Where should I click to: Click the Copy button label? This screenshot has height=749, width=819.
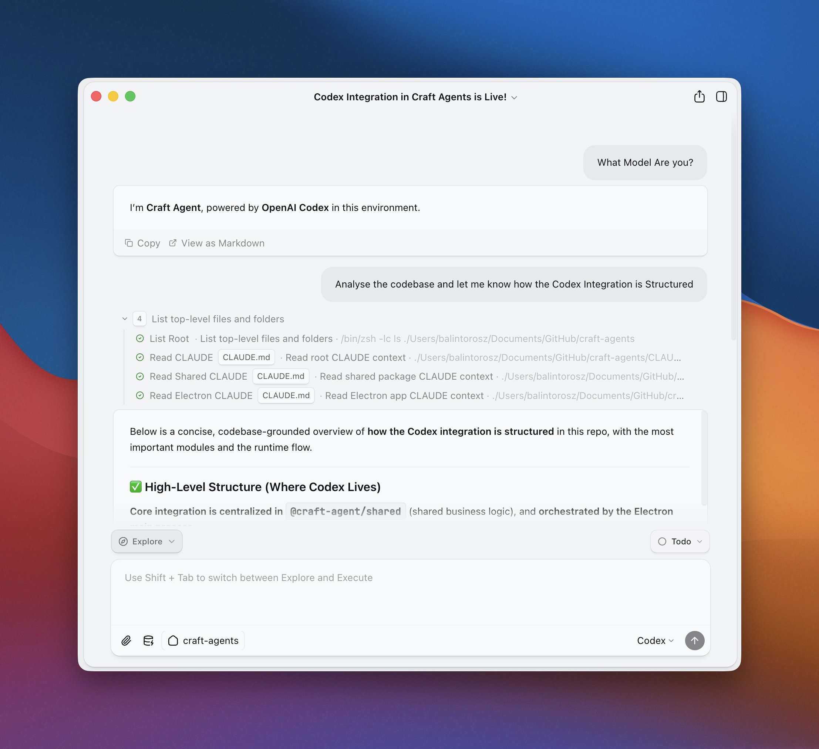(x=149, y=243)
